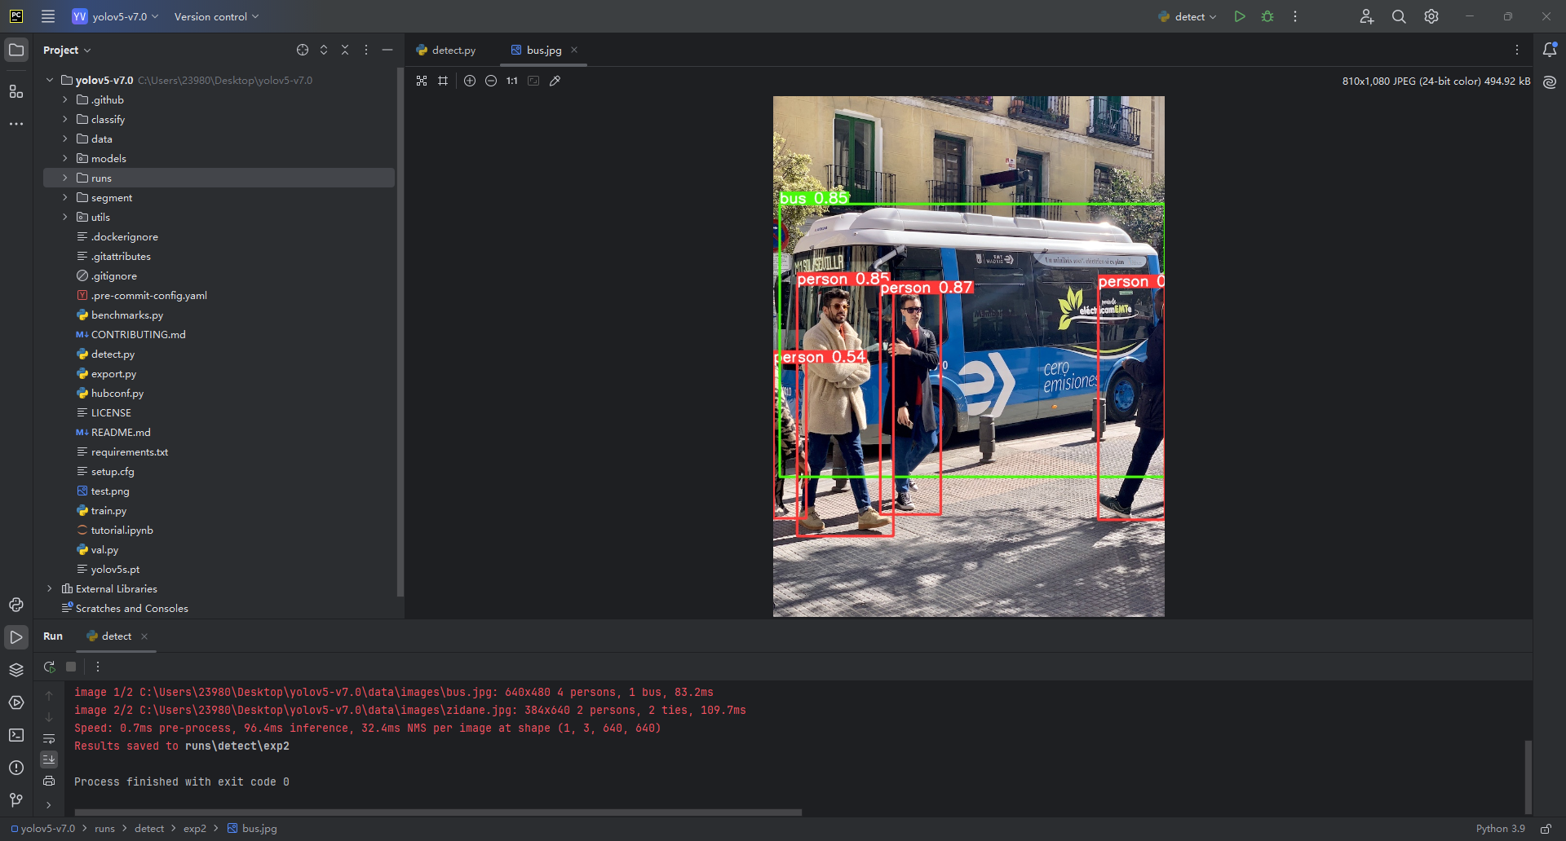Toggle soft-wrap in run console
The width and height of the screenshot is (1566, 841).
coord(49,739)
